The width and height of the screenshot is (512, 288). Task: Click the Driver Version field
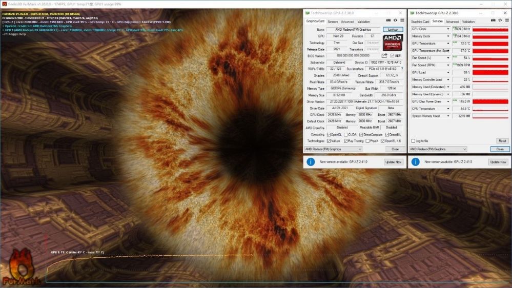[364, 101]
